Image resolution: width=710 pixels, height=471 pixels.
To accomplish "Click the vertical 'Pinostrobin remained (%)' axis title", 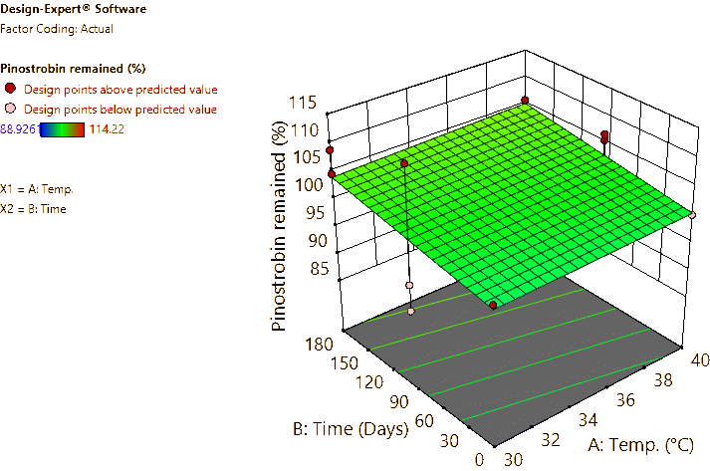I will point(280,225).
